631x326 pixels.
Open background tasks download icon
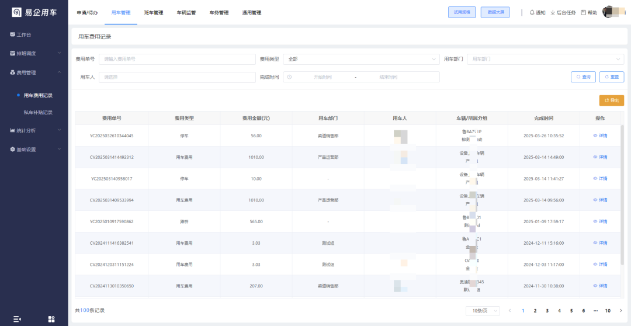point(553,12)
